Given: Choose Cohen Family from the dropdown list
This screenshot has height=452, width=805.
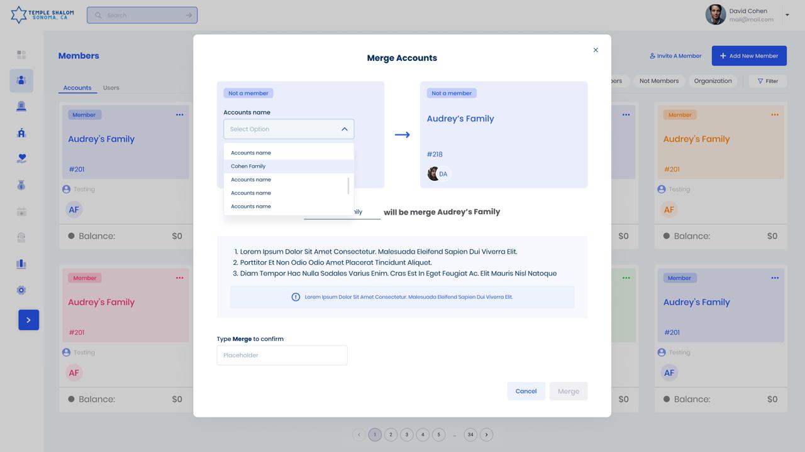Looking at the screenshot, I should tap(289, 166).
